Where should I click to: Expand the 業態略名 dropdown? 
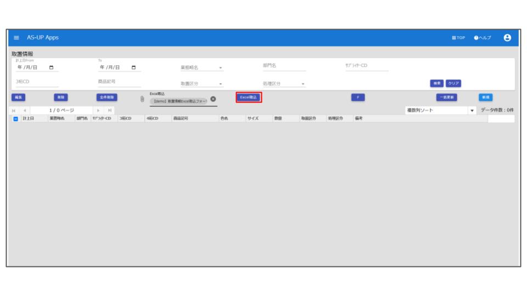pyautogui.click(x=221, y=69)
